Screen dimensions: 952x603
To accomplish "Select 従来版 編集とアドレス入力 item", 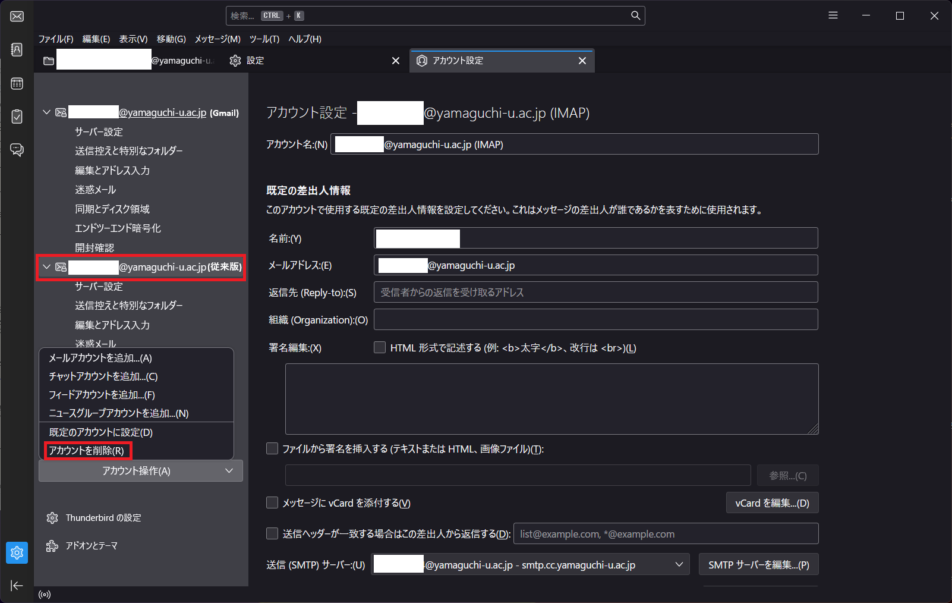I will tap(112, 325).
